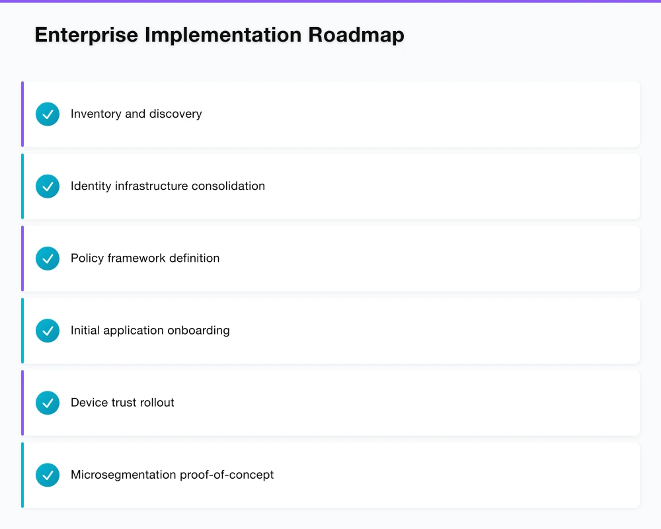Expand the Identity infrastructure consolidation card
661x529 pixels.
pos(330,186)
